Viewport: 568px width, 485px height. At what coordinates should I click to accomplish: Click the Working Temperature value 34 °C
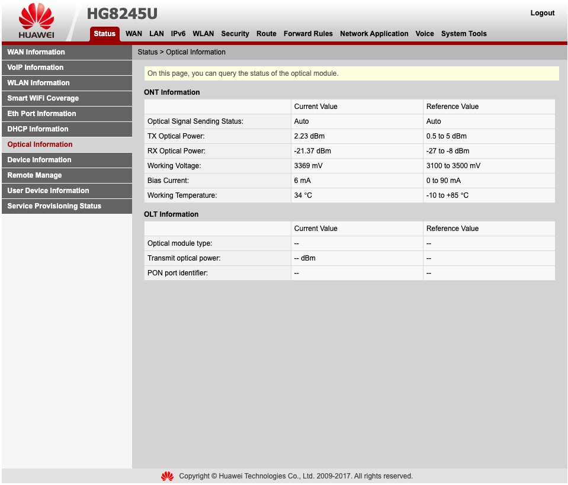coord(303,195)
